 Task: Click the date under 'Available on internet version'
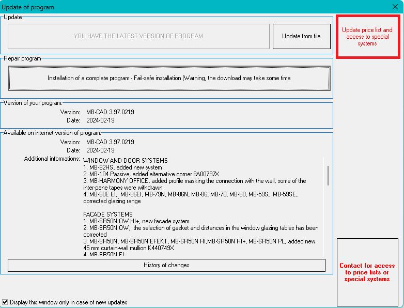click(100, 150)
